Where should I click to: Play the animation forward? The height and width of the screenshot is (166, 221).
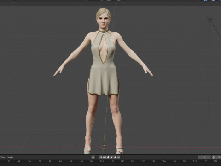coord(111,157)
